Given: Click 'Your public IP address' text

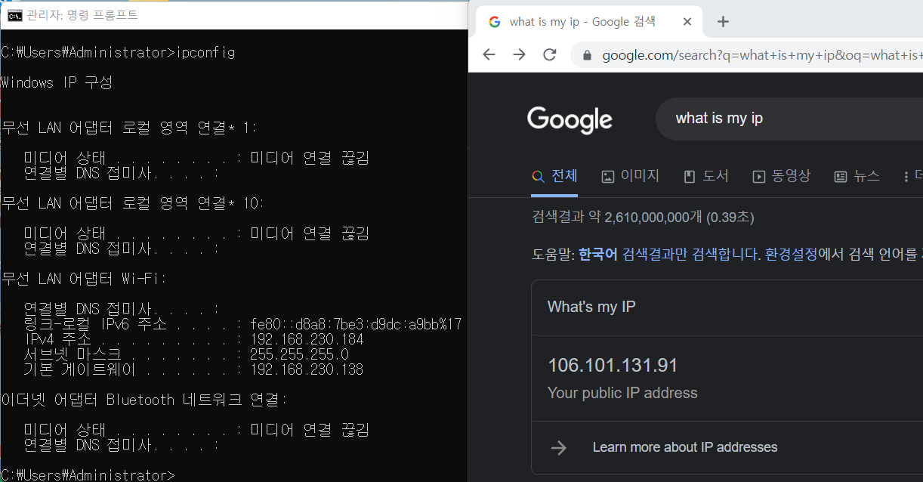Looking at the screenshot, I should click(x=622, y=393).
